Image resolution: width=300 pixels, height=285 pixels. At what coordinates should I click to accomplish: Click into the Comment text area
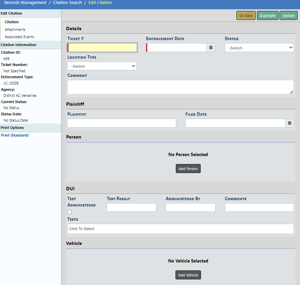(180, 87)
